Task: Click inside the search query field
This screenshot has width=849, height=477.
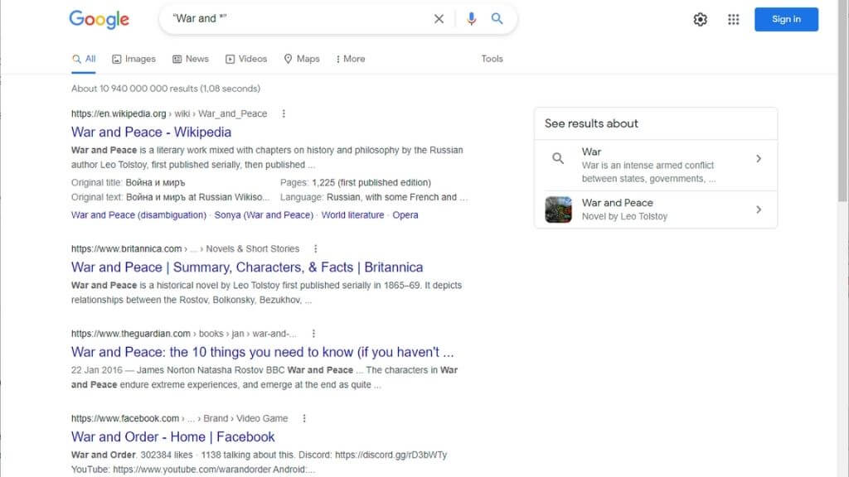Action: click(298, 19)
